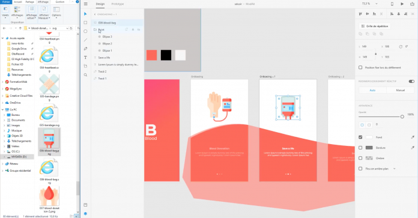
Task: Select the Text tool
Action: tap(85, 58)
